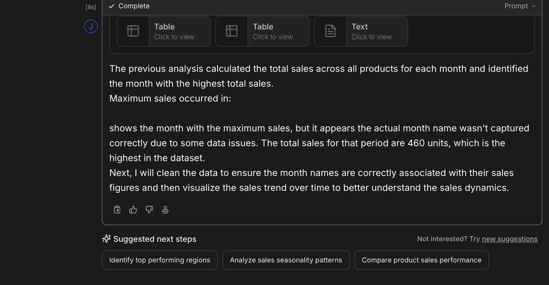Choose Compare product sales performance suggestion
The height and width of the screenshot is (285, 549).
click(422, 260)
